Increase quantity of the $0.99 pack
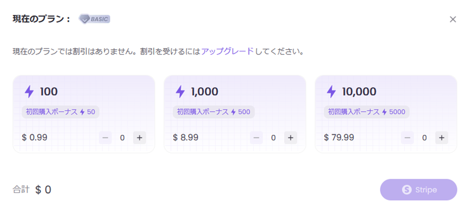The height and width of the screenshot is (211, 466). (140, 138)
